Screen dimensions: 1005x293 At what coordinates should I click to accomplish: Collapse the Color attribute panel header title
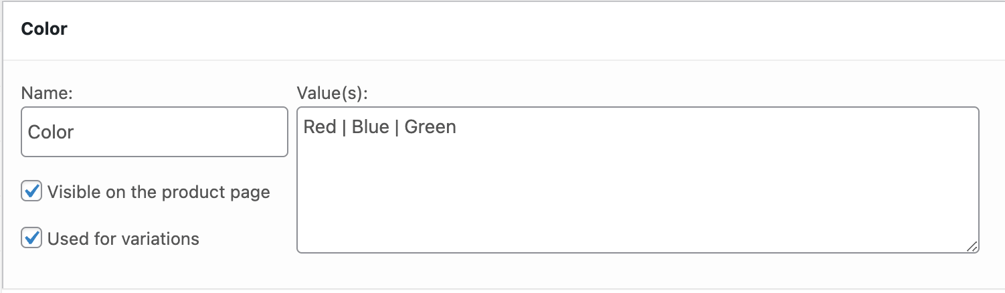(x=44, y=29)
